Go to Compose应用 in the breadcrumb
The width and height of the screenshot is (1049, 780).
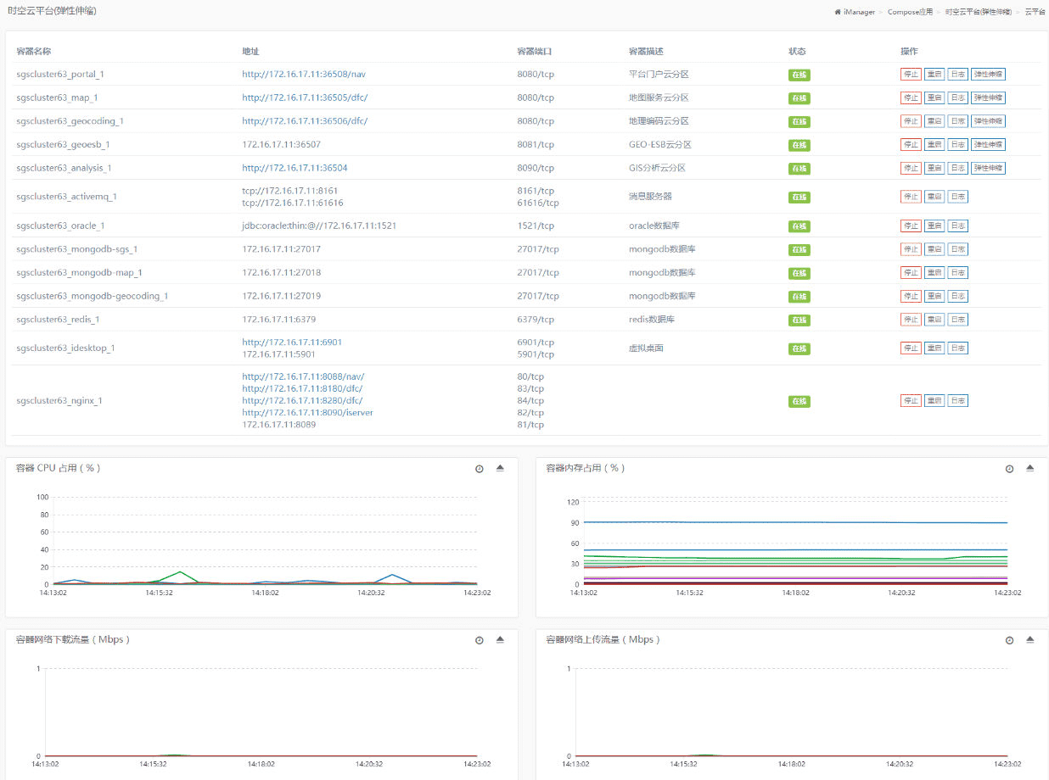(x=910, y=12)
